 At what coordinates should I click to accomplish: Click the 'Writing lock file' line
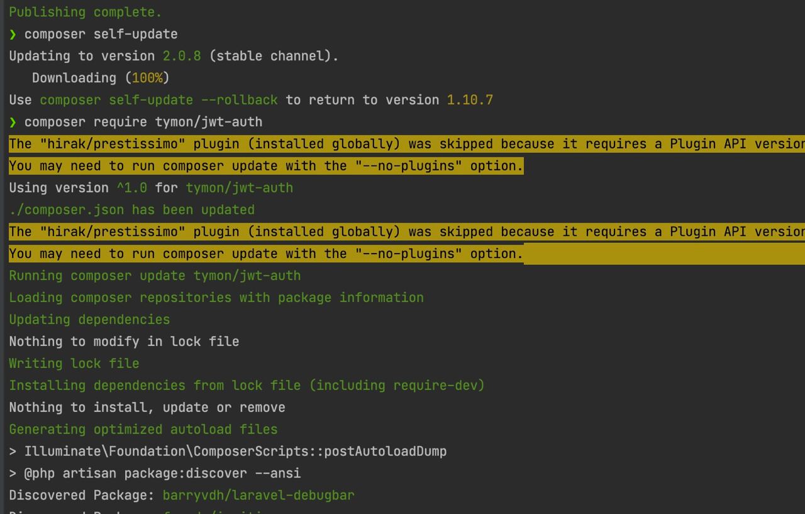click(74, 364)
